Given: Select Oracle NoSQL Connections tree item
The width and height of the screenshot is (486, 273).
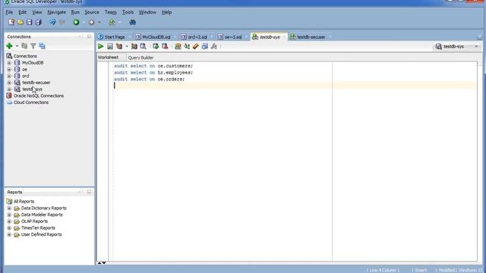Looking at the screenshot, I should tap(39, 96).
